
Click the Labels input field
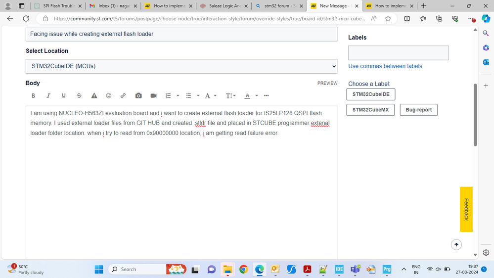(398, 53)
